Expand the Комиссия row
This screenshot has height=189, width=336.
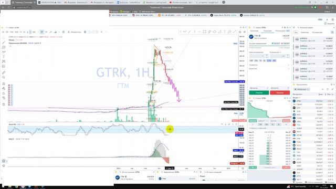point(269,69)
